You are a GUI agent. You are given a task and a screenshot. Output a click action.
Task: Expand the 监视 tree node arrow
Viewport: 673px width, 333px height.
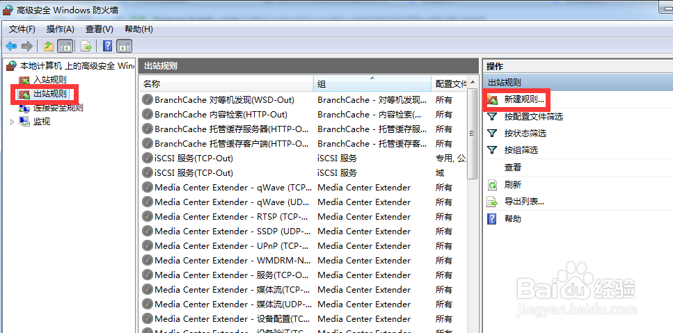coord(12,122)
